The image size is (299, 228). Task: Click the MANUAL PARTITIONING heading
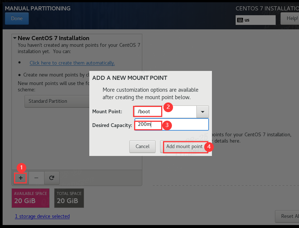point(37,9)
